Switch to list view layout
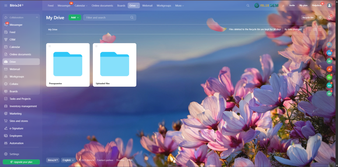This screenshot has height=167, width=338. (x=310, y=29)
